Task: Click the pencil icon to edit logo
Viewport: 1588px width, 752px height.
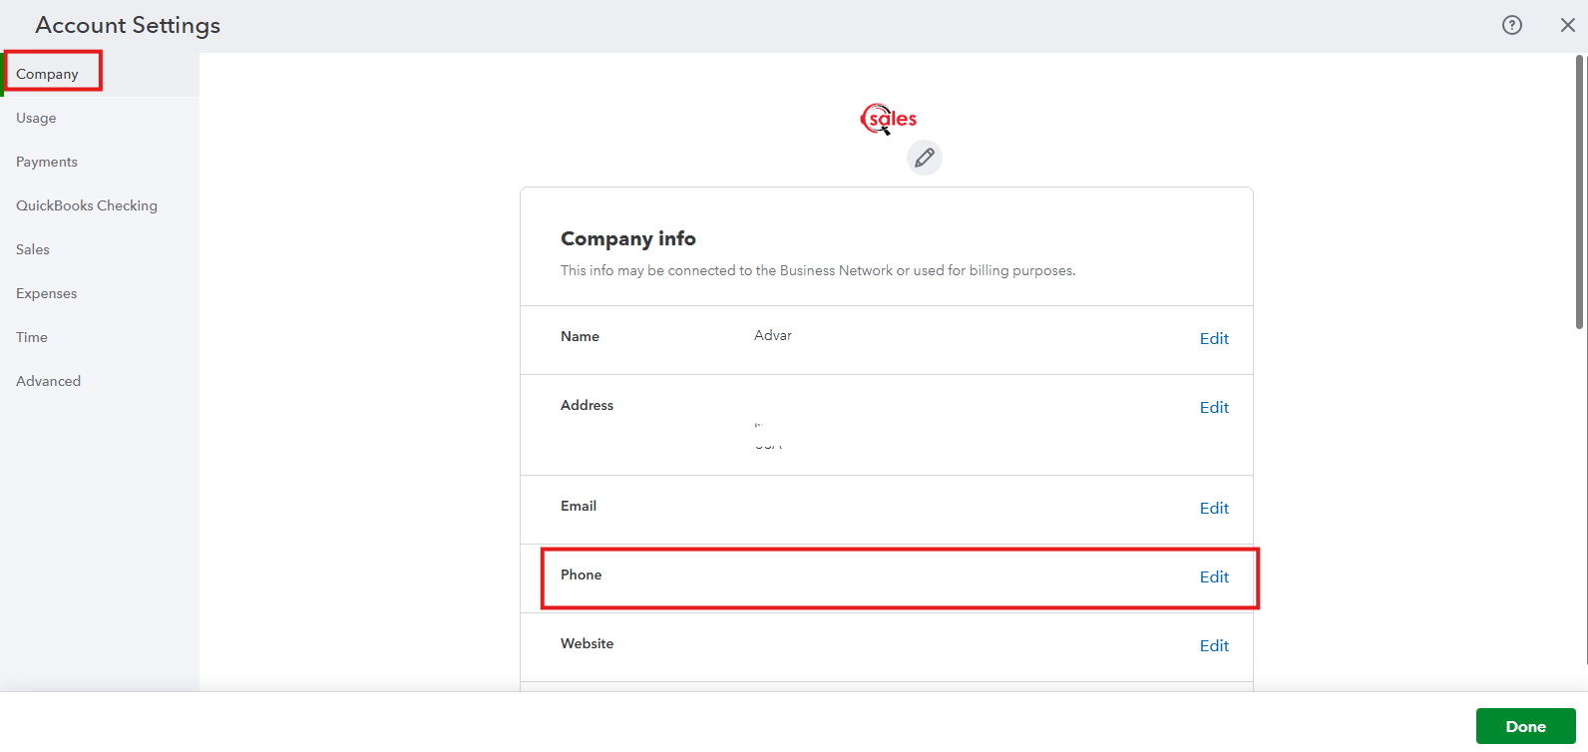Action: [924, 158]
